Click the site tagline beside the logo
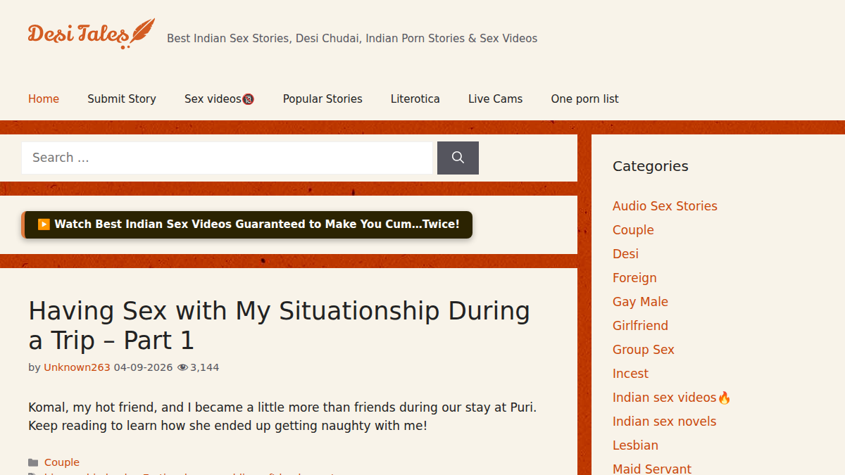This screenshot has height=475, width=845. tap(352, 39)
